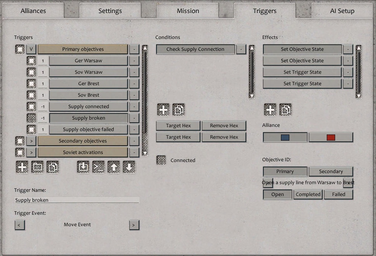
Task: Delete the Primary objectives folder with its minus button
Action: (134, 49)
